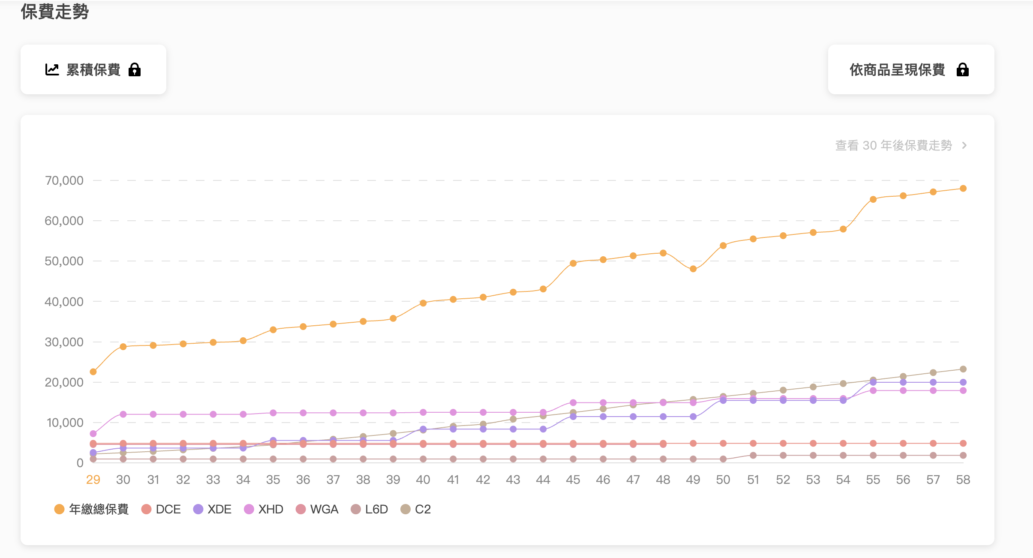Toggle the 年繳總保費 legend series
Image resolution: width=1033 pixels, height=558 pixels.
pos(99,509)
